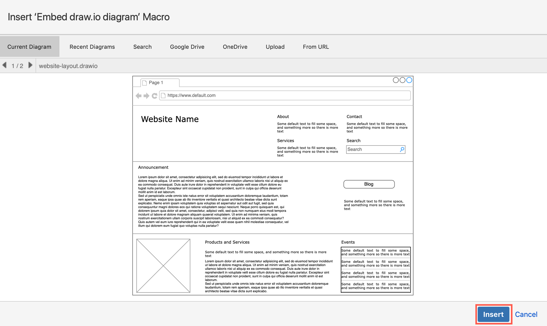Click the left pagination arrow to go back
The height and width of the screenshot is (326, 547).
pos(5,65)
